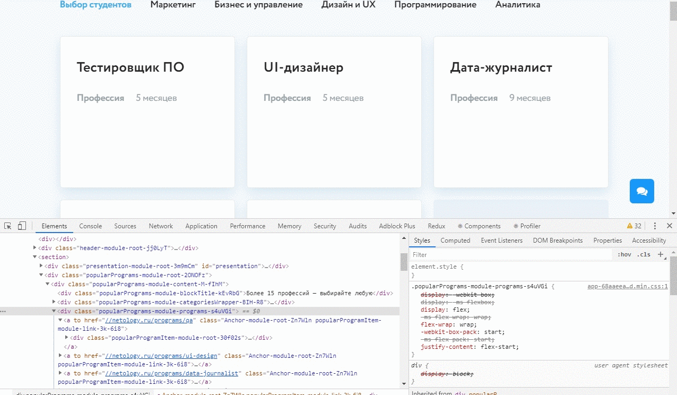Close the DevTools panel
677x395 pixels.
[x=669, y=226]
